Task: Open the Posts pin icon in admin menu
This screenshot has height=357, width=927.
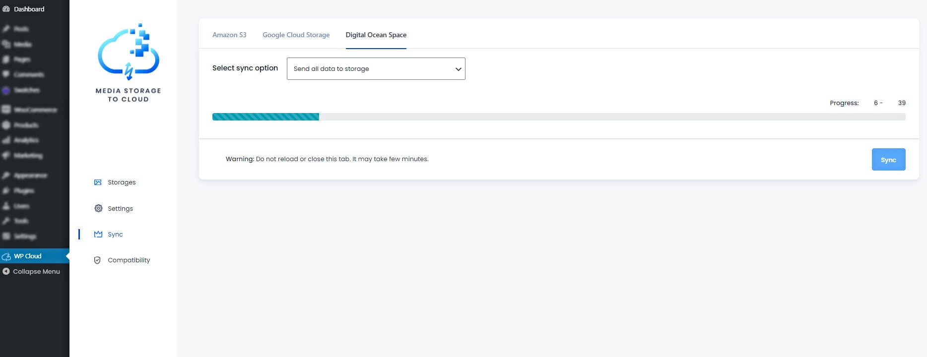Action: (x=6, y=29)
